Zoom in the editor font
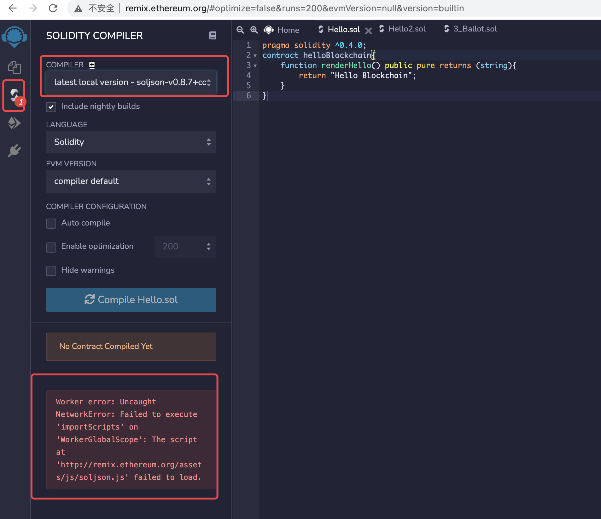 tap(254, 30)
